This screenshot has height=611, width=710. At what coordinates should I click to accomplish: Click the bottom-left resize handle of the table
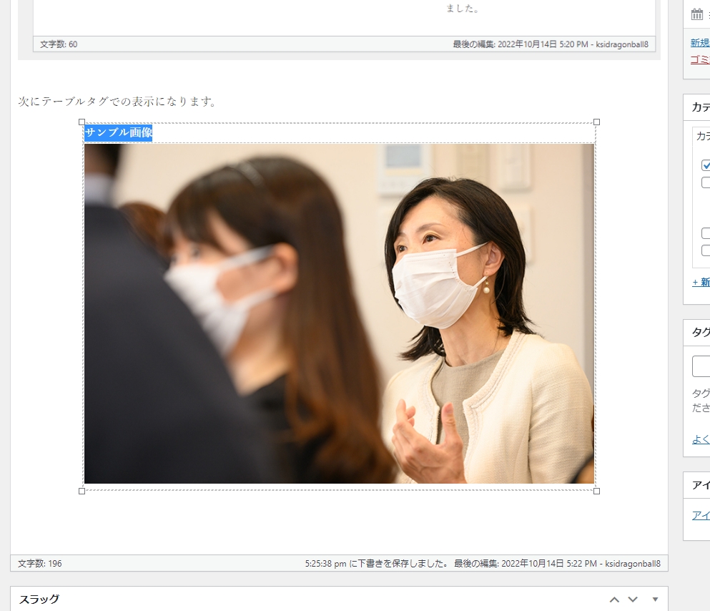(x=82, y=491)
